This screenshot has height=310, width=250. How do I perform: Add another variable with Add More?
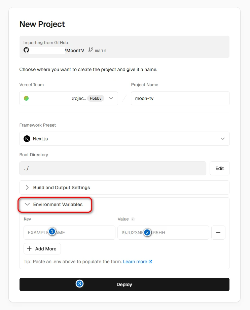[x=42, y=249]
